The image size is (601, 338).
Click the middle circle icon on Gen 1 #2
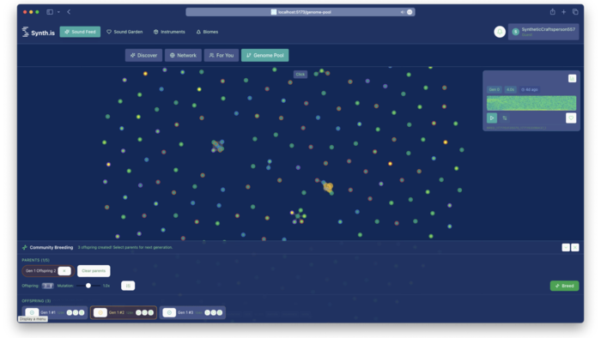(144, 312)
